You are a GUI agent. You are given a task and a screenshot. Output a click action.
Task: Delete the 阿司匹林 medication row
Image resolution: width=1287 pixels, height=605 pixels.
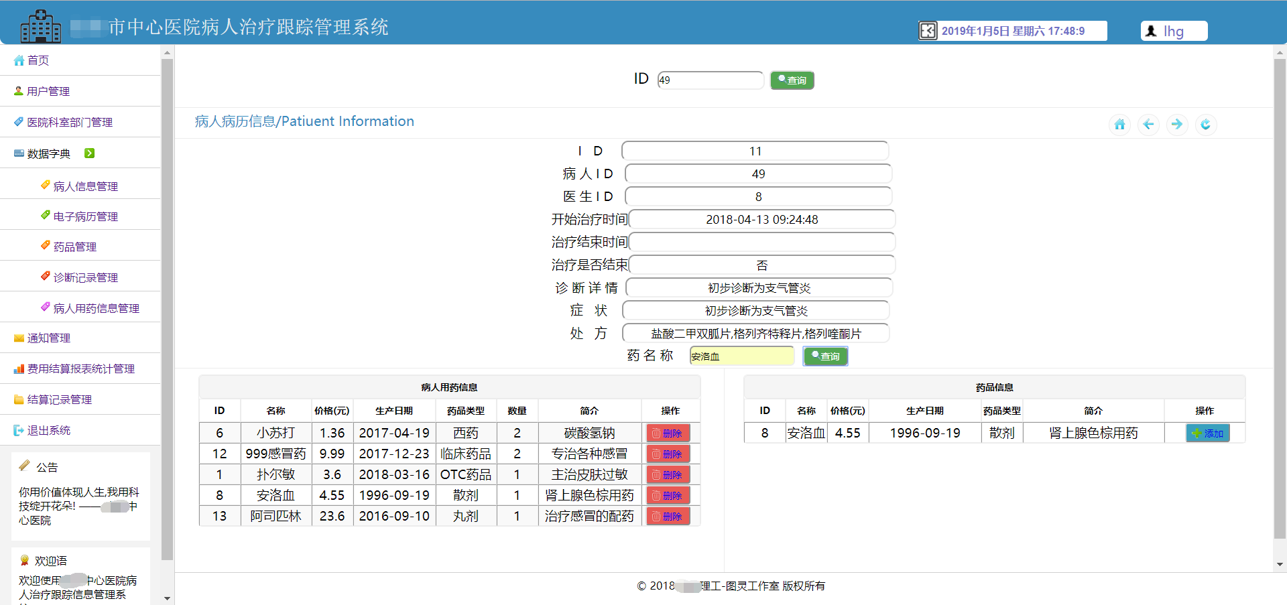click(668, 517)
